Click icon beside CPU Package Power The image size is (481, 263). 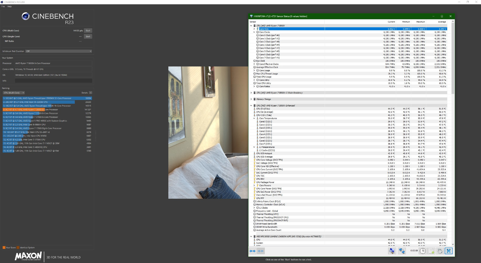point(255,182)
